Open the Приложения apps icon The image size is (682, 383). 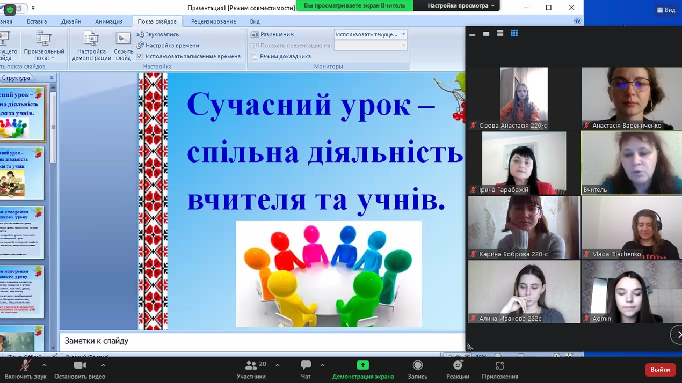tap(499, 366)
